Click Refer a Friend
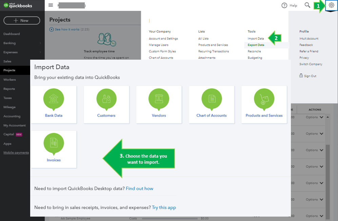The width and height of the screenshot is (338, 221). [x=309, y=51]
